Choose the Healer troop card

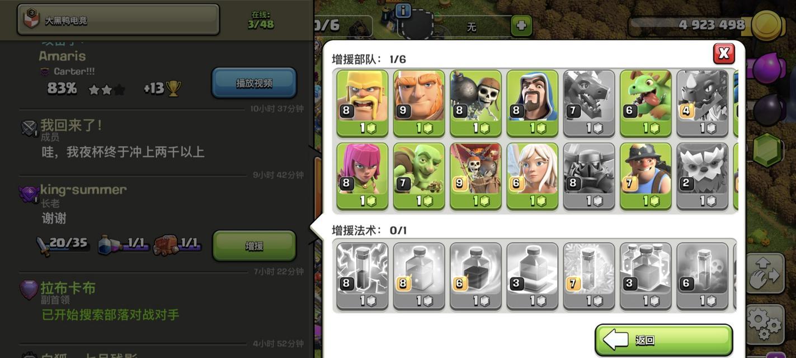coord(533,176)
